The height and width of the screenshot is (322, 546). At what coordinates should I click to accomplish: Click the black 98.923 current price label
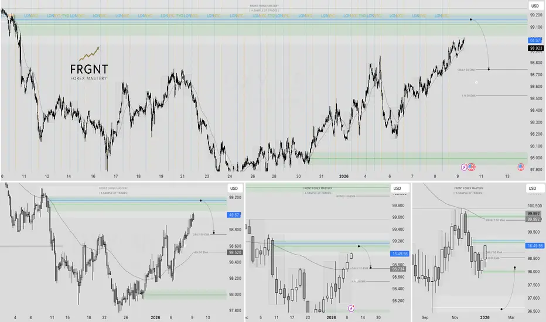click(x=535, y=49)
